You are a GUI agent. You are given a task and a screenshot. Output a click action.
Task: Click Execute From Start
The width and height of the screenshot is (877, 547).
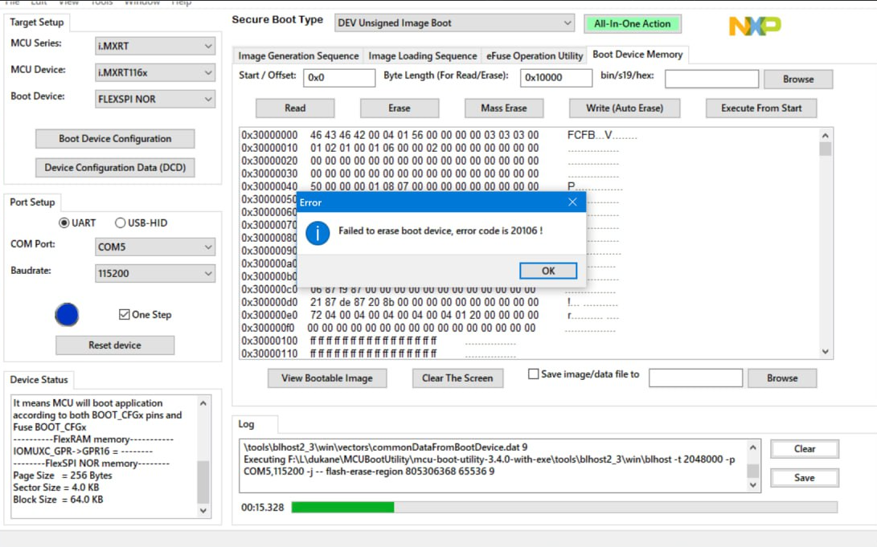click(x=760, y=108)
